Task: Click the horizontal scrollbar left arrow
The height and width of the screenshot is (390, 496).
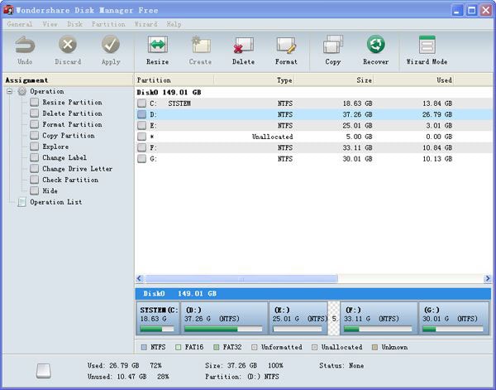Action: [139, 279]
